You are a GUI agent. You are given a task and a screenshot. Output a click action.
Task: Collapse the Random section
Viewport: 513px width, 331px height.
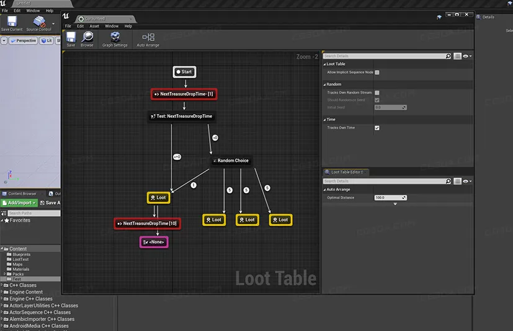(x=324, y=85)
